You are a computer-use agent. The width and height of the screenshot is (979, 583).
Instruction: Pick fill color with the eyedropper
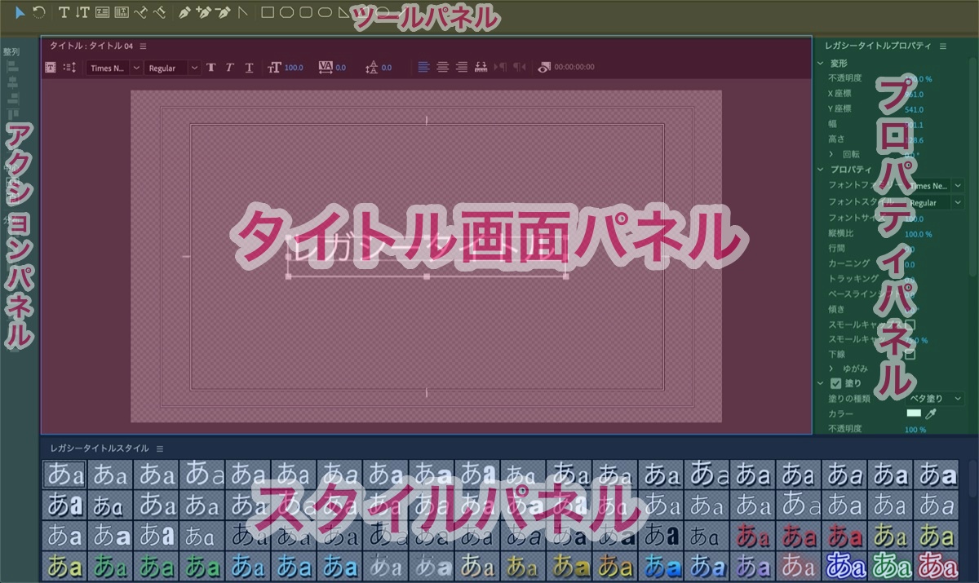tap(931, 414)
